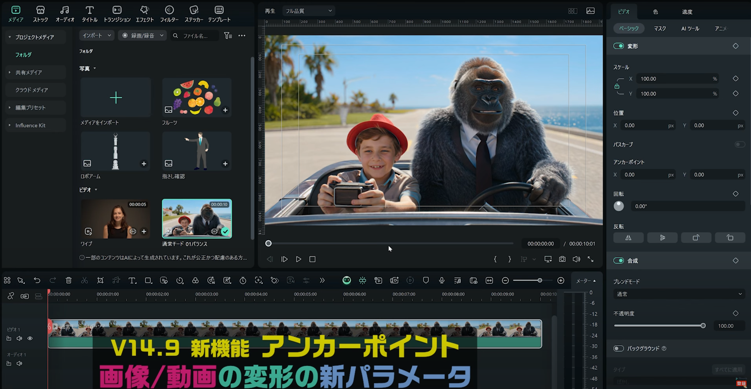Click the preview playback scrubber handle

268,244
